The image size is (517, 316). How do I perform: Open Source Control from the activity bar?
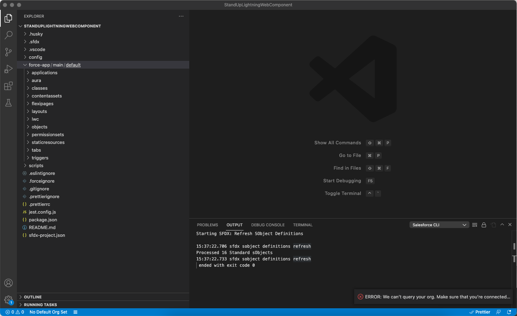coord(8,52)
